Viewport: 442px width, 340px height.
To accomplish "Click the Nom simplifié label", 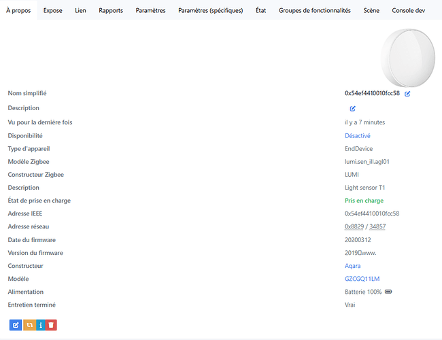I will click(27, 93).
